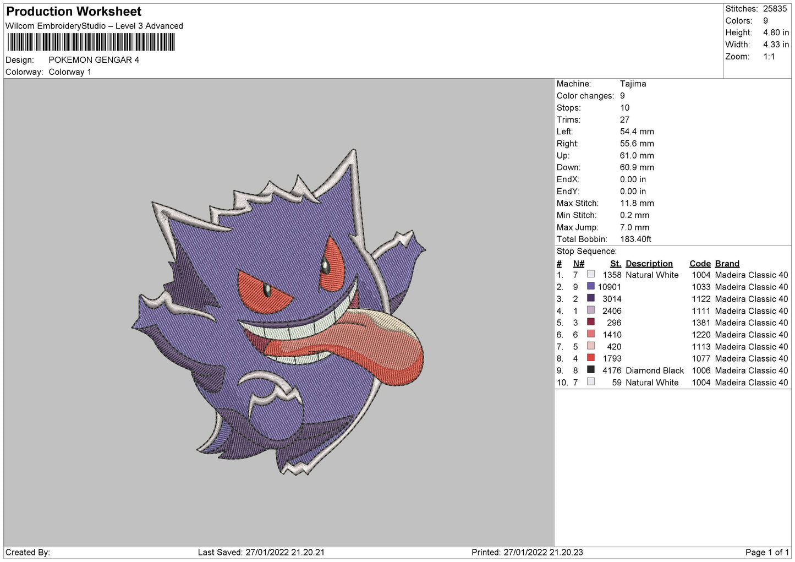The width and height of the screenshot is (795, 562).
Task: Click the purple swatch for code 1033
Action: click(591, 286)
